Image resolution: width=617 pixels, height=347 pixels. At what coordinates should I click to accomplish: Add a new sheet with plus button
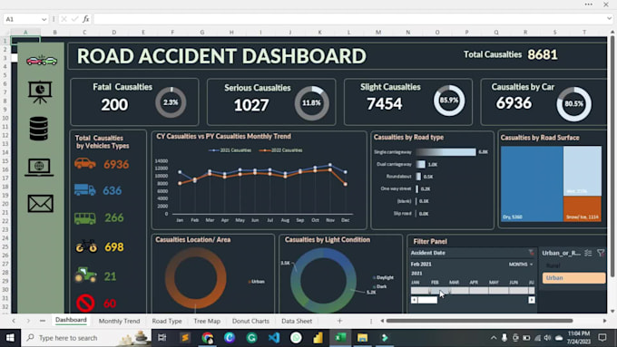point(339,321)
